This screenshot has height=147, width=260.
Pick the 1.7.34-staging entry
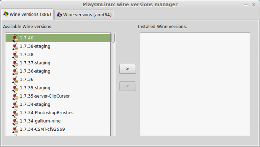tap(58, 104)
